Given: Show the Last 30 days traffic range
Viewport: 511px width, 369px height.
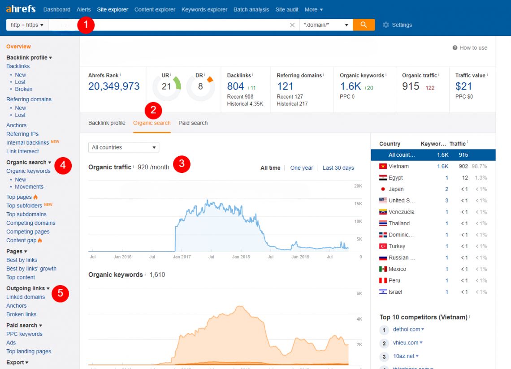Looking at the screenshot, I should click(338, 168).
